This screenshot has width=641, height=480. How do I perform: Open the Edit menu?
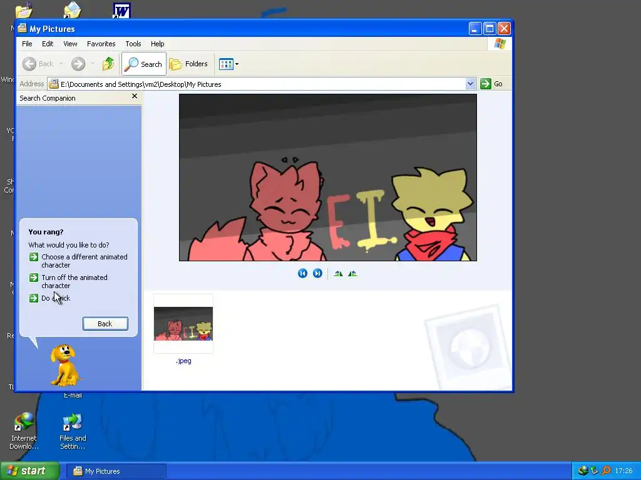[x=48, y=44]
